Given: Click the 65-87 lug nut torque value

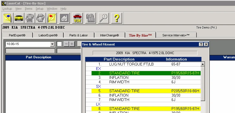Looking at the screenshot, I should coord(176,64).
